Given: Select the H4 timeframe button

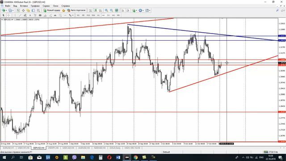Looking at the screenshot, I should 103,15.
